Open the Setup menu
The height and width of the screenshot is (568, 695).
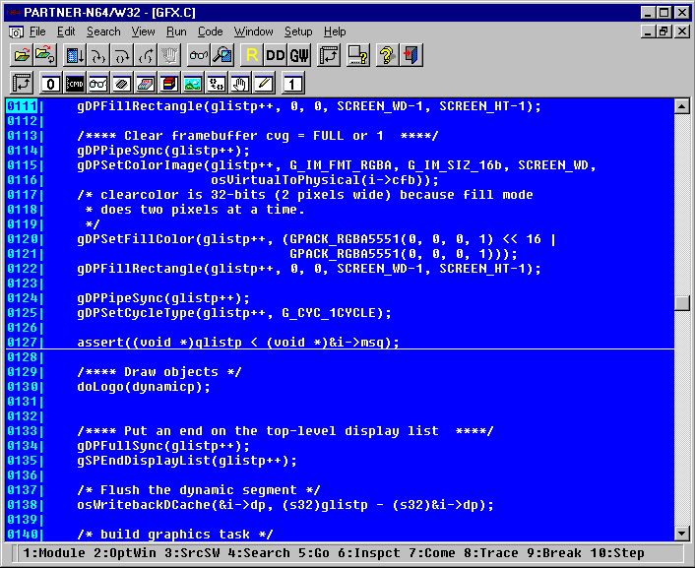(x=298, y=32)
